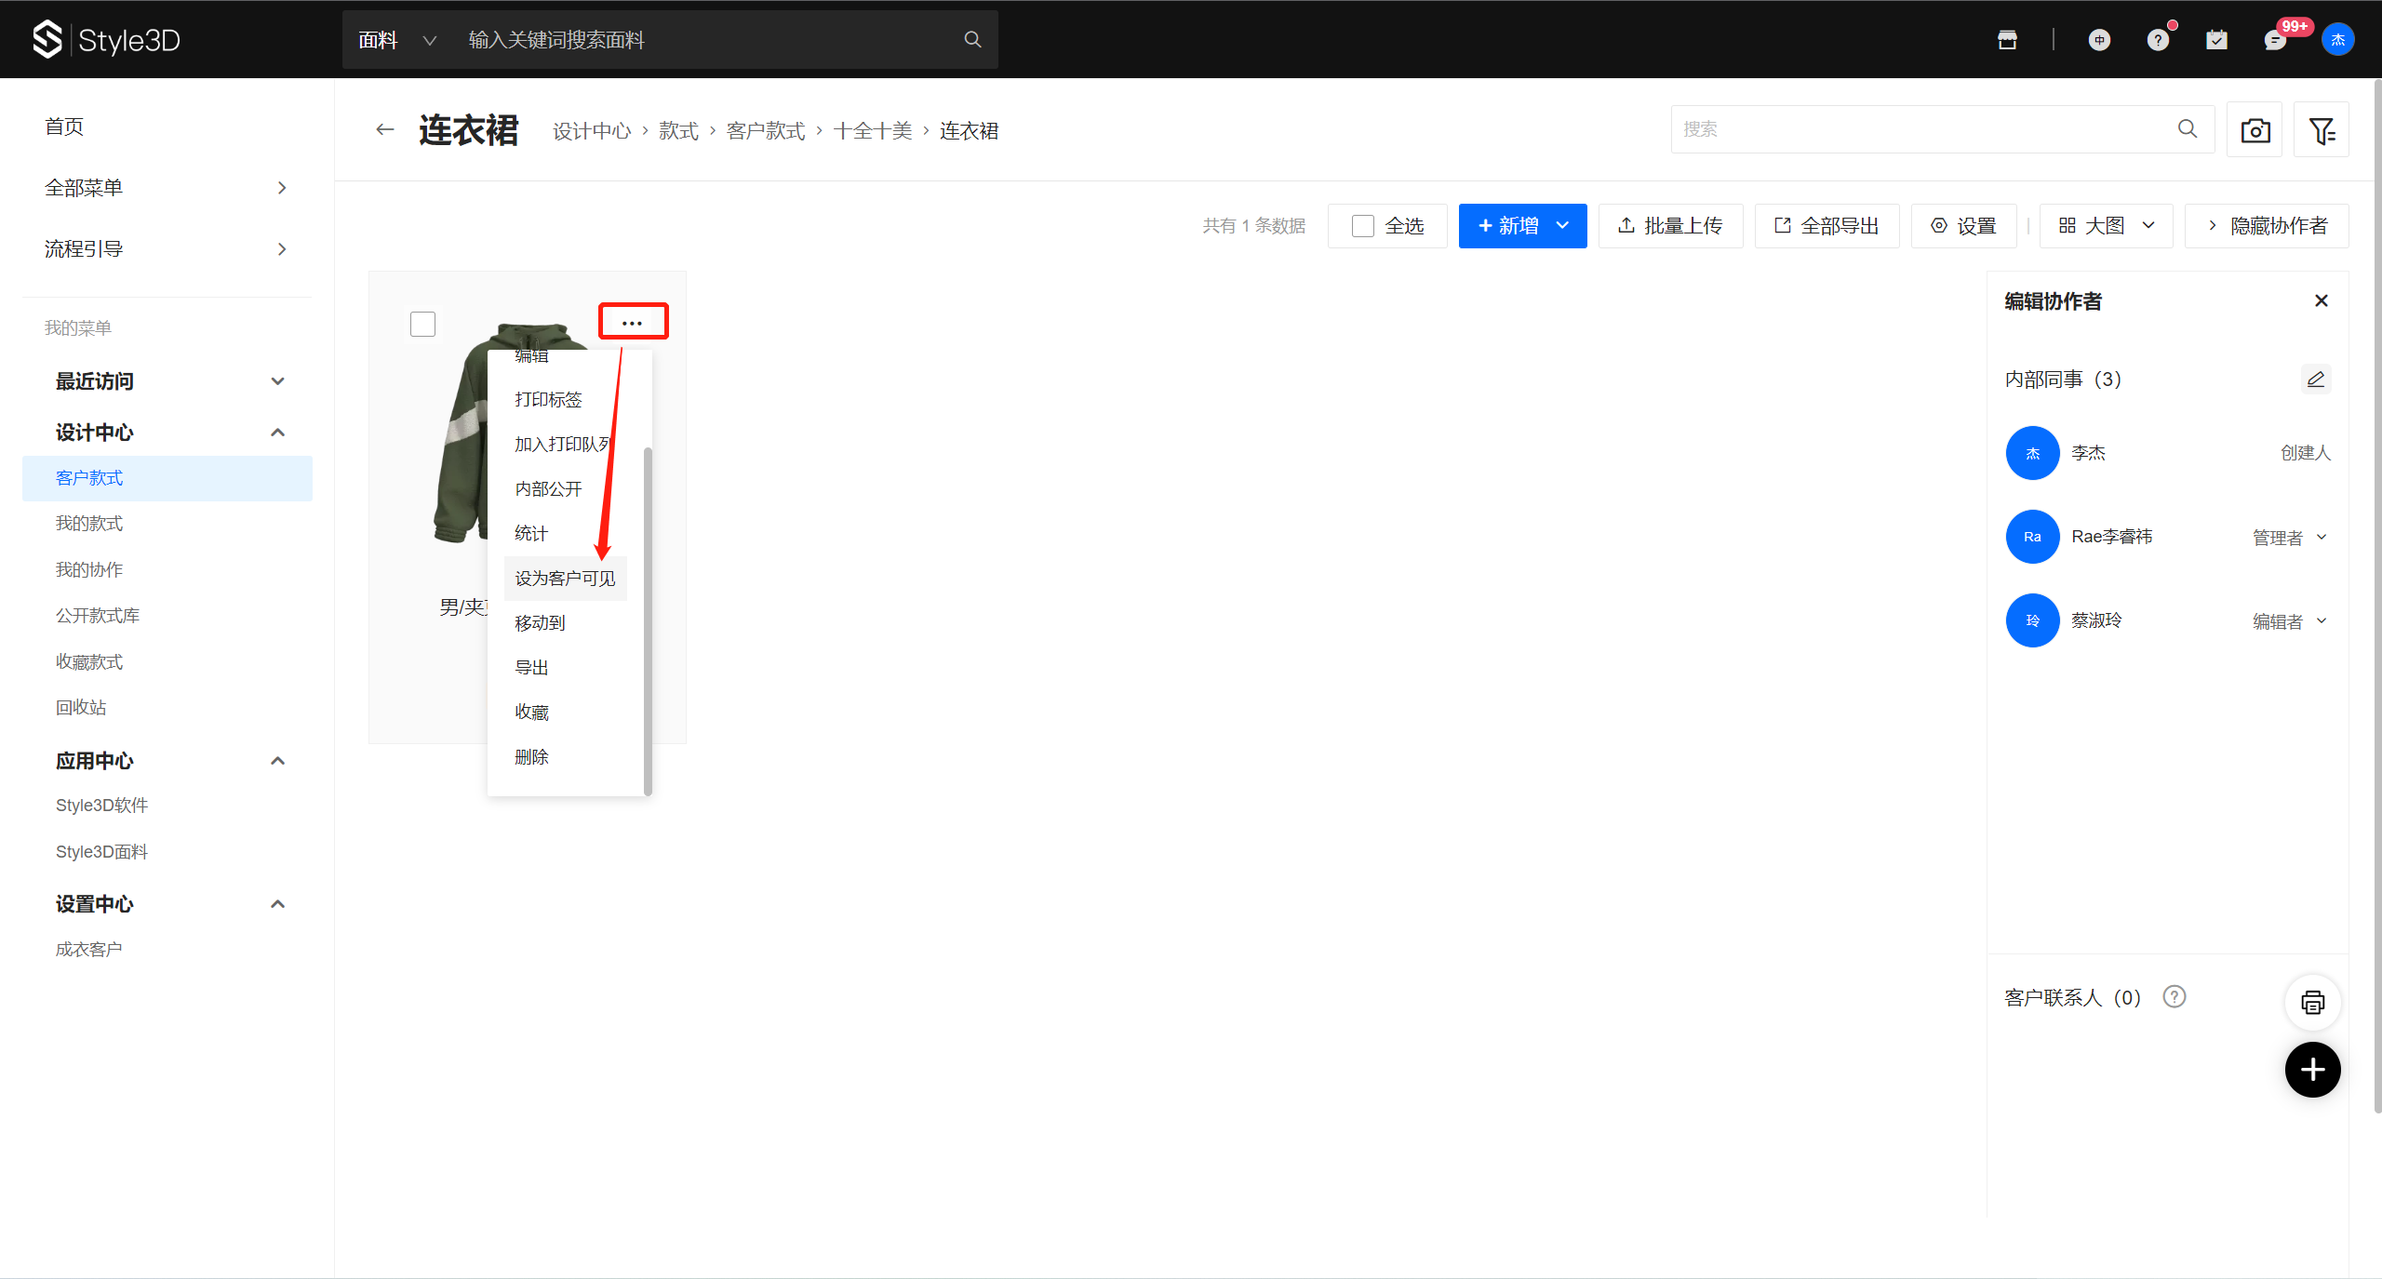This screenshot has height=1279, width=2382.
Task: Open the help question mark icon
Action: tap(2157, 40)
